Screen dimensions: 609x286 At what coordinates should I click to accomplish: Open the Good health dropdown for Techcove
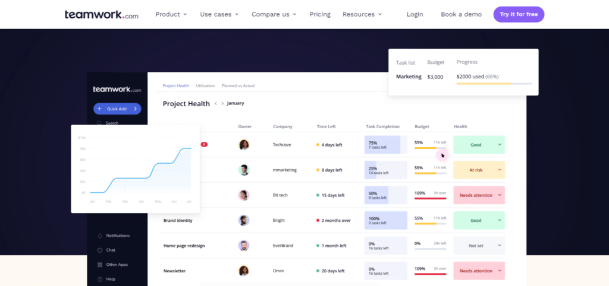(x=479, y=145)
